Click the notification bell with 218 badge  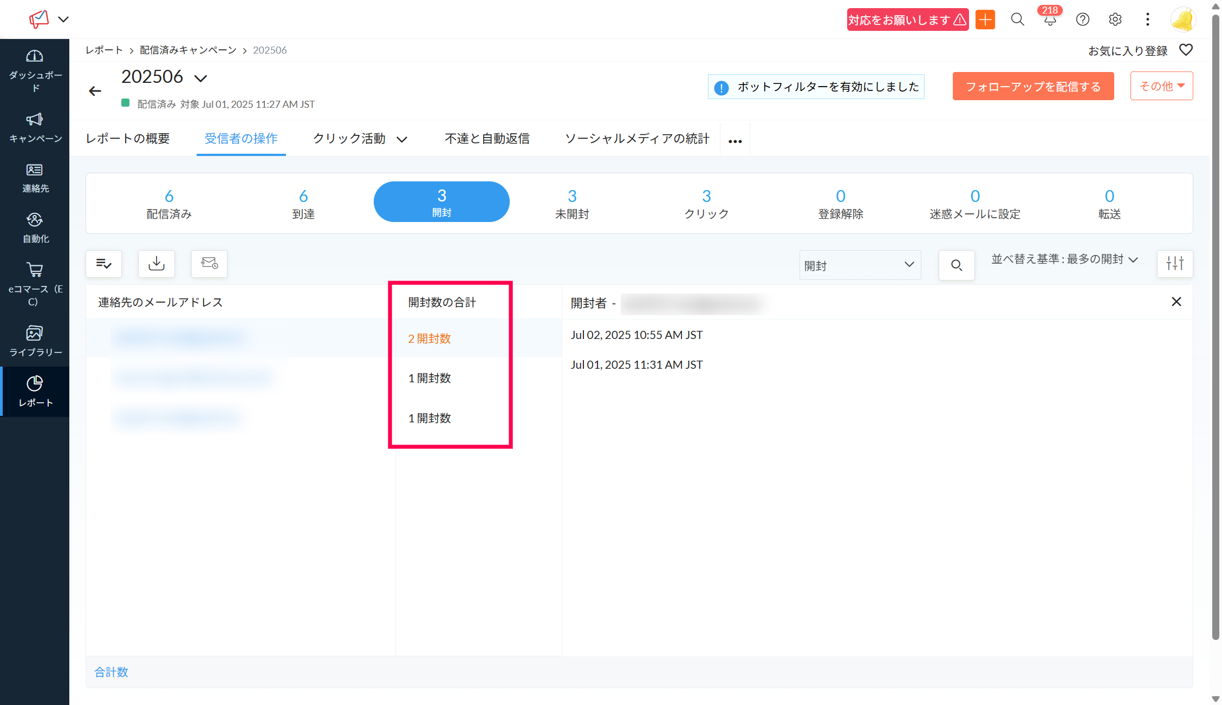coord(1050,19)
